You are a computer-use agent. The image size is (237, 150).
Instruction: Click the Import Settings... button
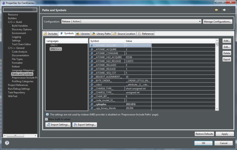(58, 125)
